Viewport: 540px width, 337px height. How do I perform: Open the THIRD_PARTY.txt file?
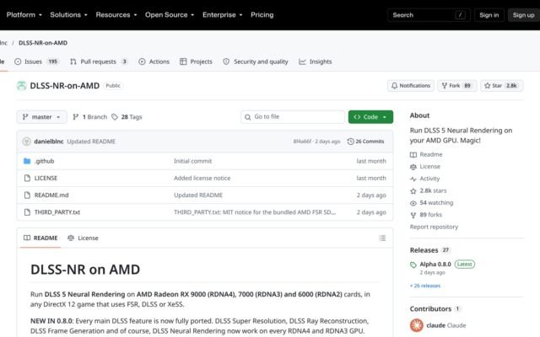click(57, 212)
